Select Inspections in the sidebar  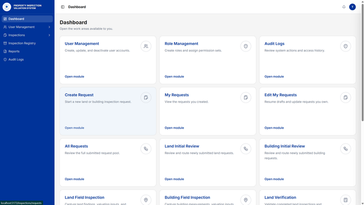tap(27, 35)
